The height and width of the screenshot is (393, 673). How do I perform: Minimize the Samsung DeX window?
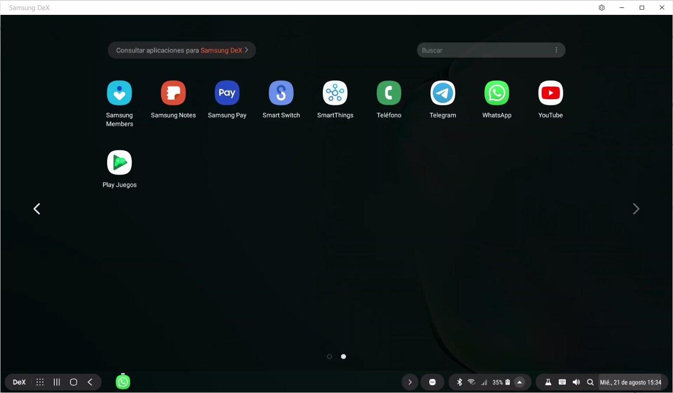(622, 7)
